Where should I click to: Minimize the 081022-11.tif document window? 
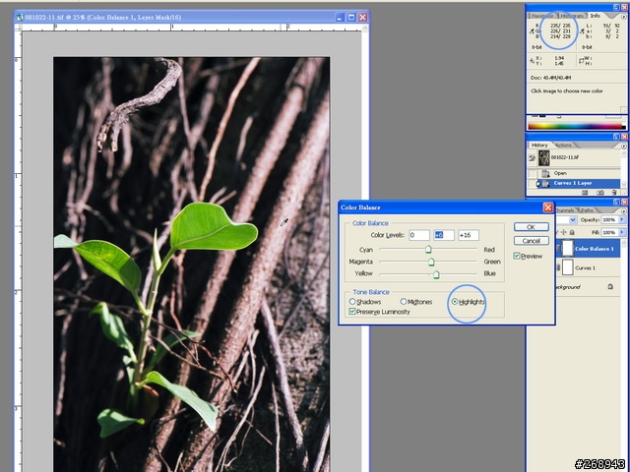340,18
